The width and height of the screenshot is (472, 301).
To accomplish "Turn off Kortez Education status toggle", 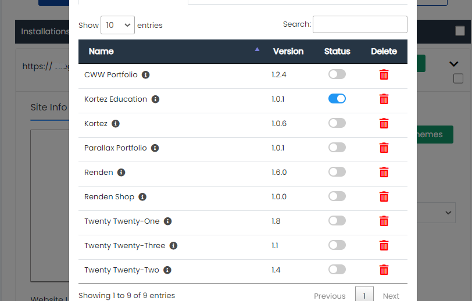I will (x=337, y=98).
